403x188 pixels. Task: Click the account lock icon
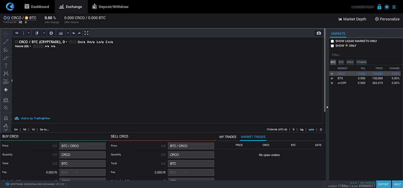379,7
